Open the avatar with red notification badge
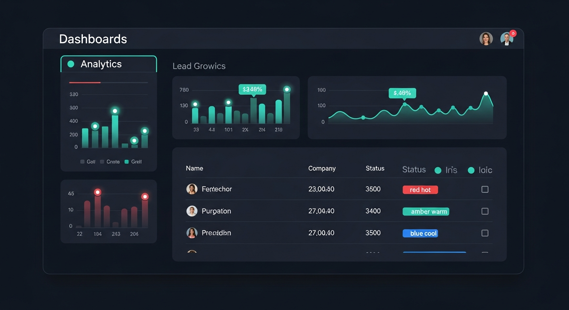The image size is (569, 310). (507, 39)
